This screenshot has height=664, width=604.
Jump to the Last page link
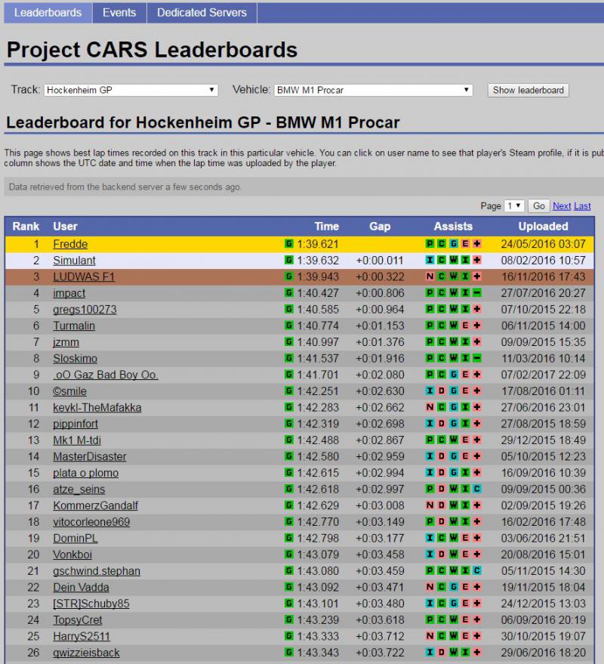pyautogui.click(x=582, y=206)
